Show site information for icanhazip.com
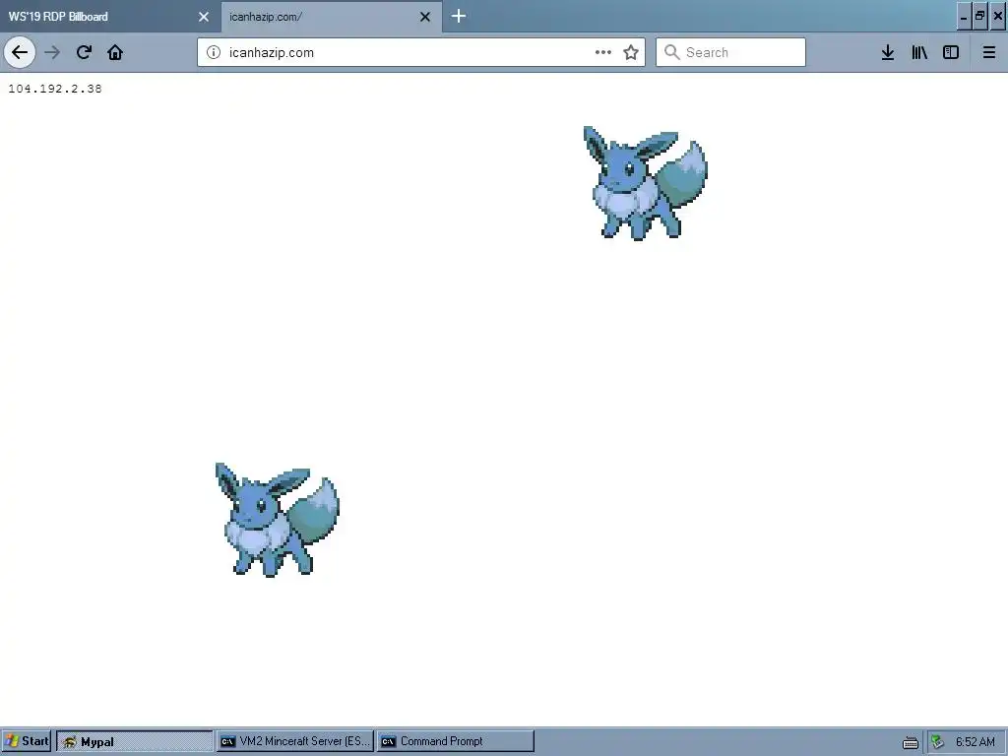The height and width of the screenshot is (756, 1008). [214, 52]
